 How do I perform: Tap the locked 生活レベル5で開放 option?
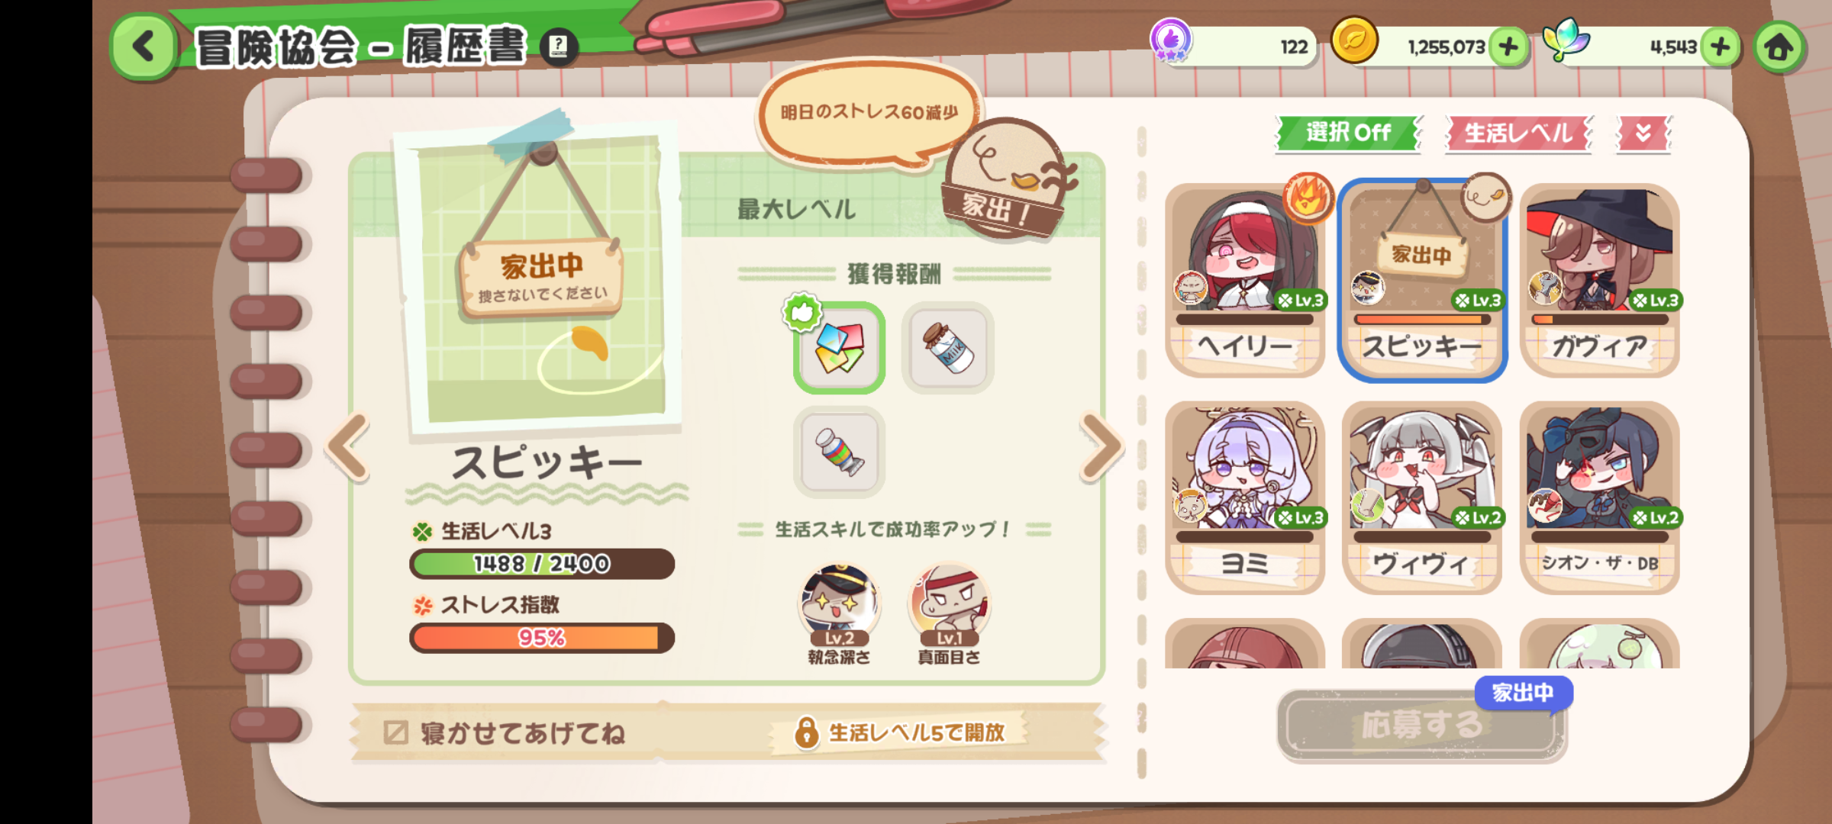(902, 732)
